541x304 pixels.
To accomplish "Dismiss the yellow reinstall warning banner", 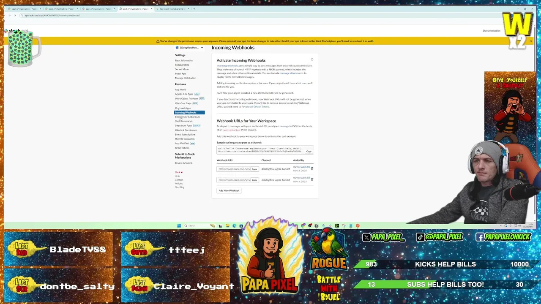I will click(x=531, y=41).
